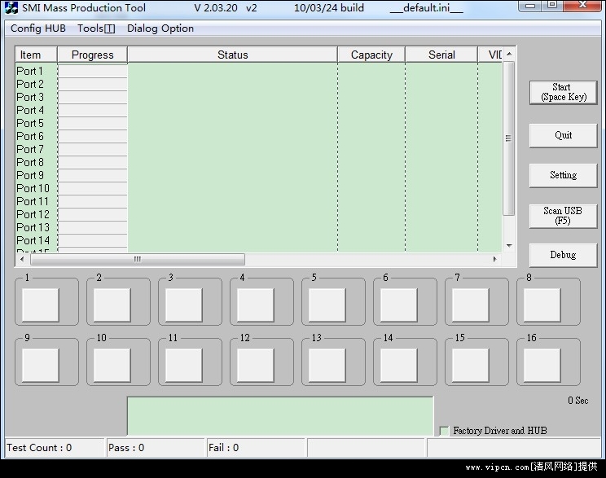
Task: Select the Port 9 row
Action: click(x=258, y=175)
